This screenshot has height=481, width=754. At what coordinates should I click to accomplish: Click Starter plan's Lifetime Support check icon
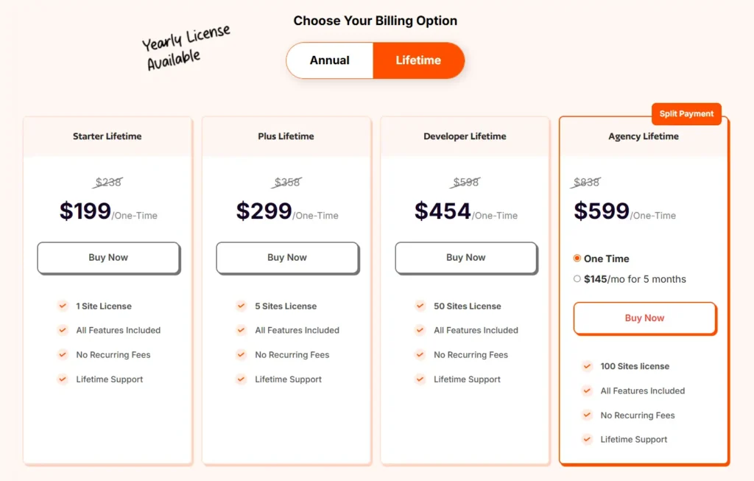click(x=63, y=379)
